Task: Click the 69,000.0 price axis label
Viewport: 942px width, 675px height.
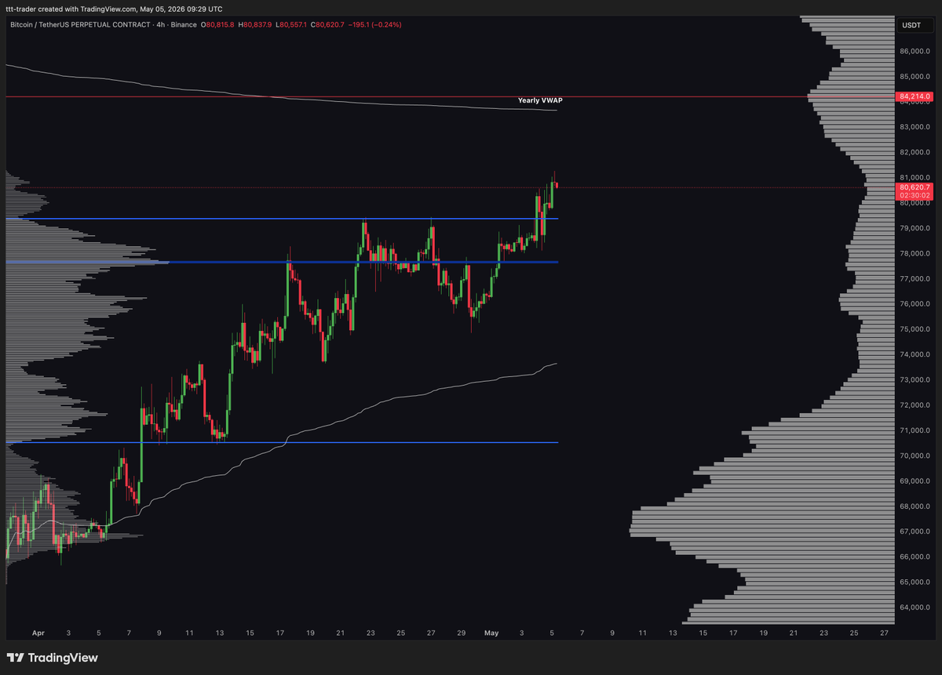Action: coord(915,481)
